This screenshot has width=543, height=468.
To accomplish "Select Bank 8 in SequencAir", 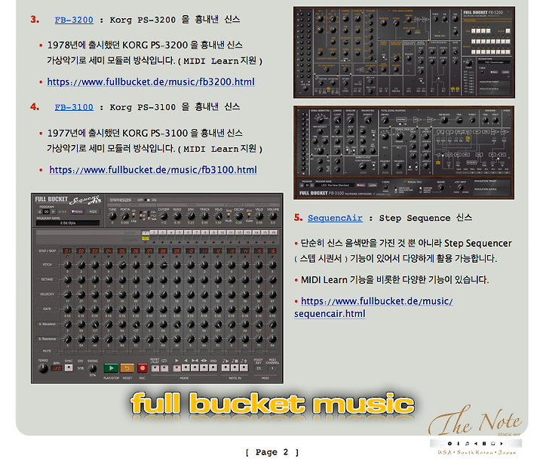I will coord(205,232).
